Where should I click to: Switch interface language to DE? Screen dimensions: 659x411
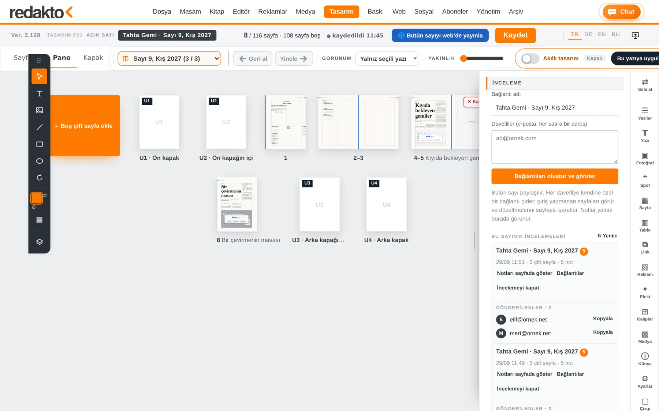pos(588,34)
